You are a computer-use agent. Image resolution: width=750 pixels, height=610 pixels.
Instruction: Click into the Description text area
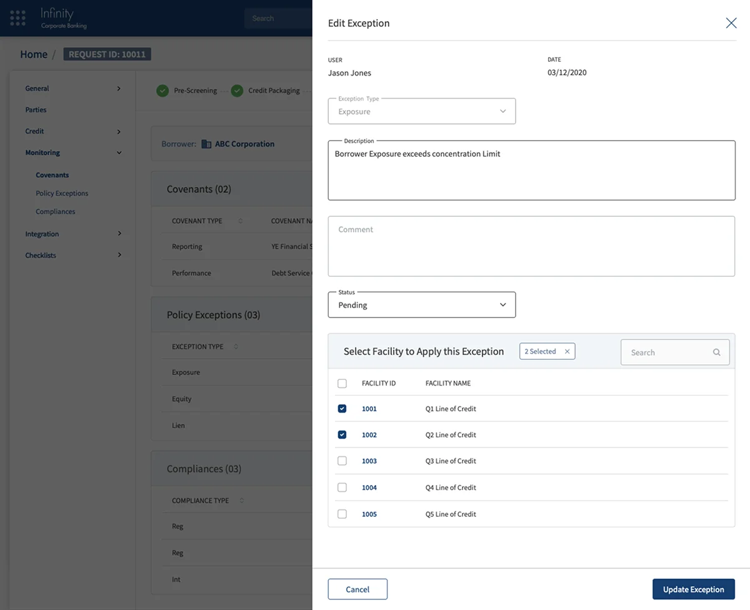click(531, 171)
